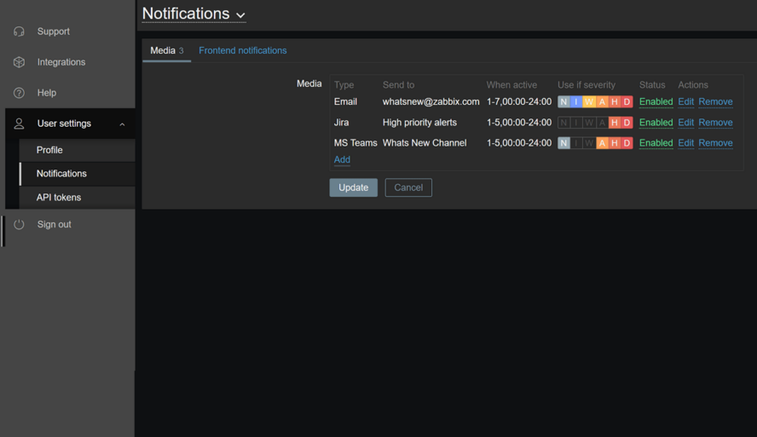Collapse the User settings chevron
Image resolution: width=757 pixels, height=437 pixels.
(122, 124)
